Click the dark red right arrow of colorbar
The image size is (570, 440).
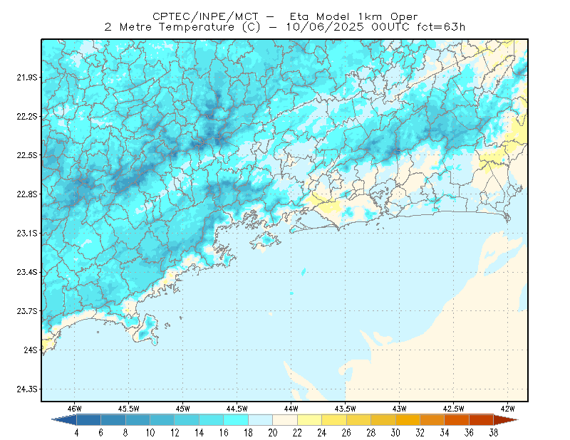(506, 419)
